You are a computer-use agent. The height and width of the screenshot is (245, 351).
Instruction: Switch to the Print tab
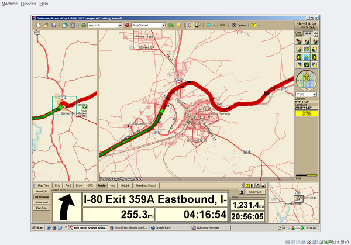click(68, 185)
